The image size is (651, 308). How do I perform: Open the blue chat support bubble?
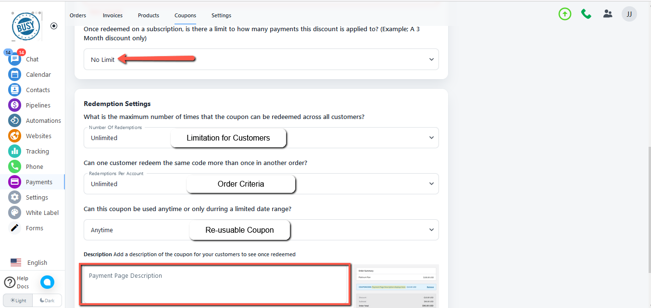point(47,282)
